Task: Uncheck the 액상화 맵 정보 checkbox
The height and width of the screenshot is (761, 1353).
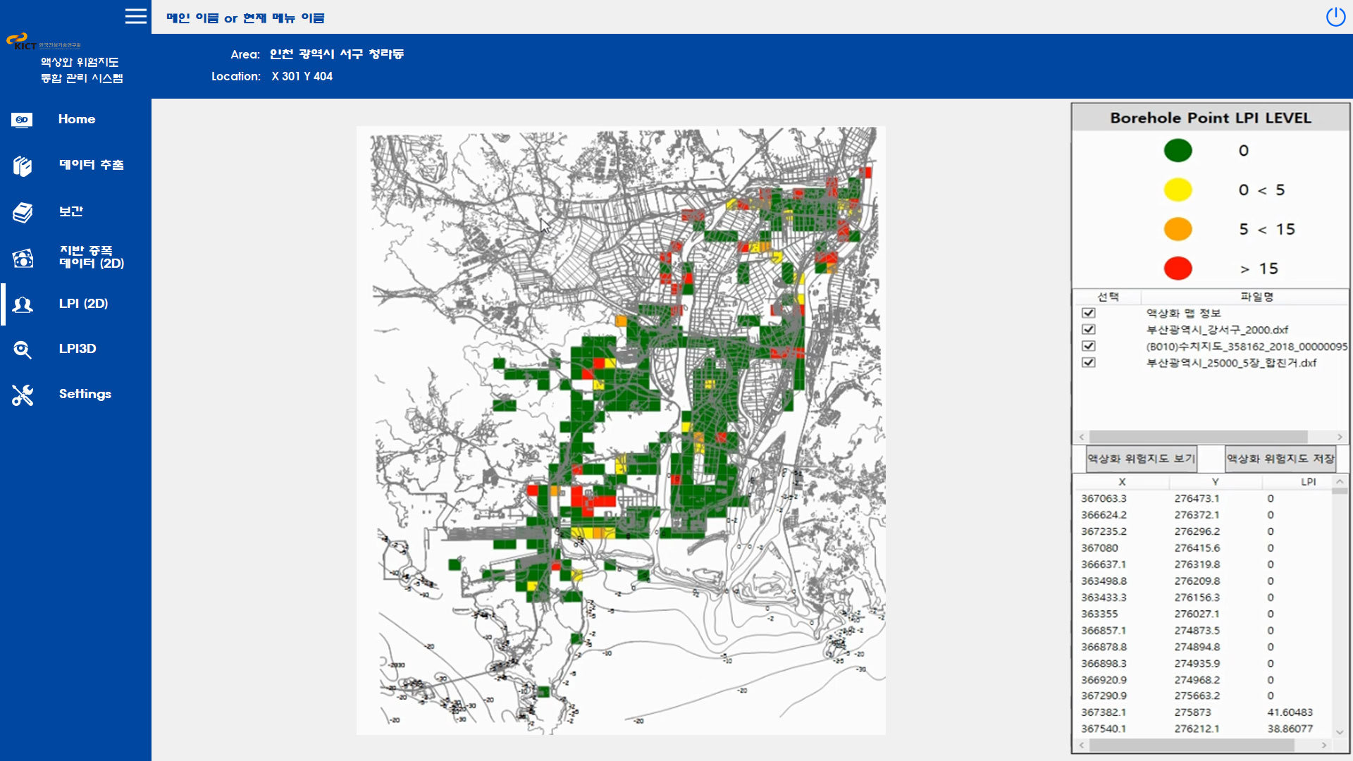Action: (x=1089, y=313)
